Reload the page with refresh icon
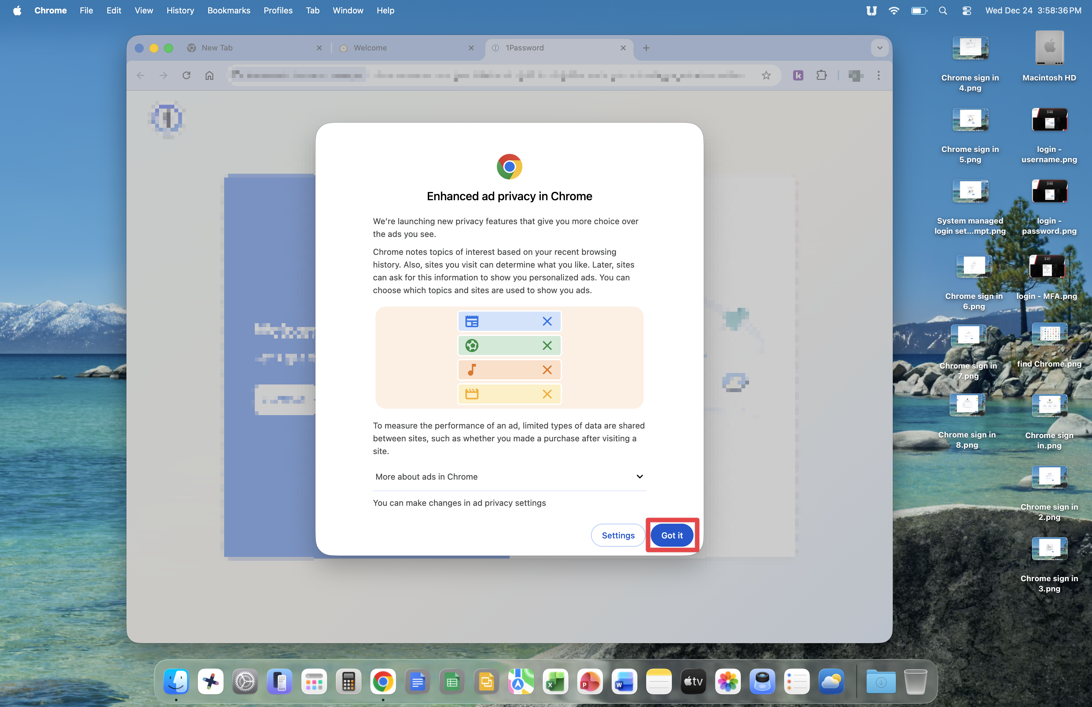Image resolution: width=1092 pixels, height=707 pixels. [x=186, y=75]
